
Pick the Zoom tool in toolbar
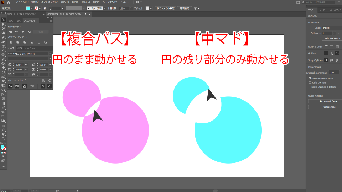(3, 139)
